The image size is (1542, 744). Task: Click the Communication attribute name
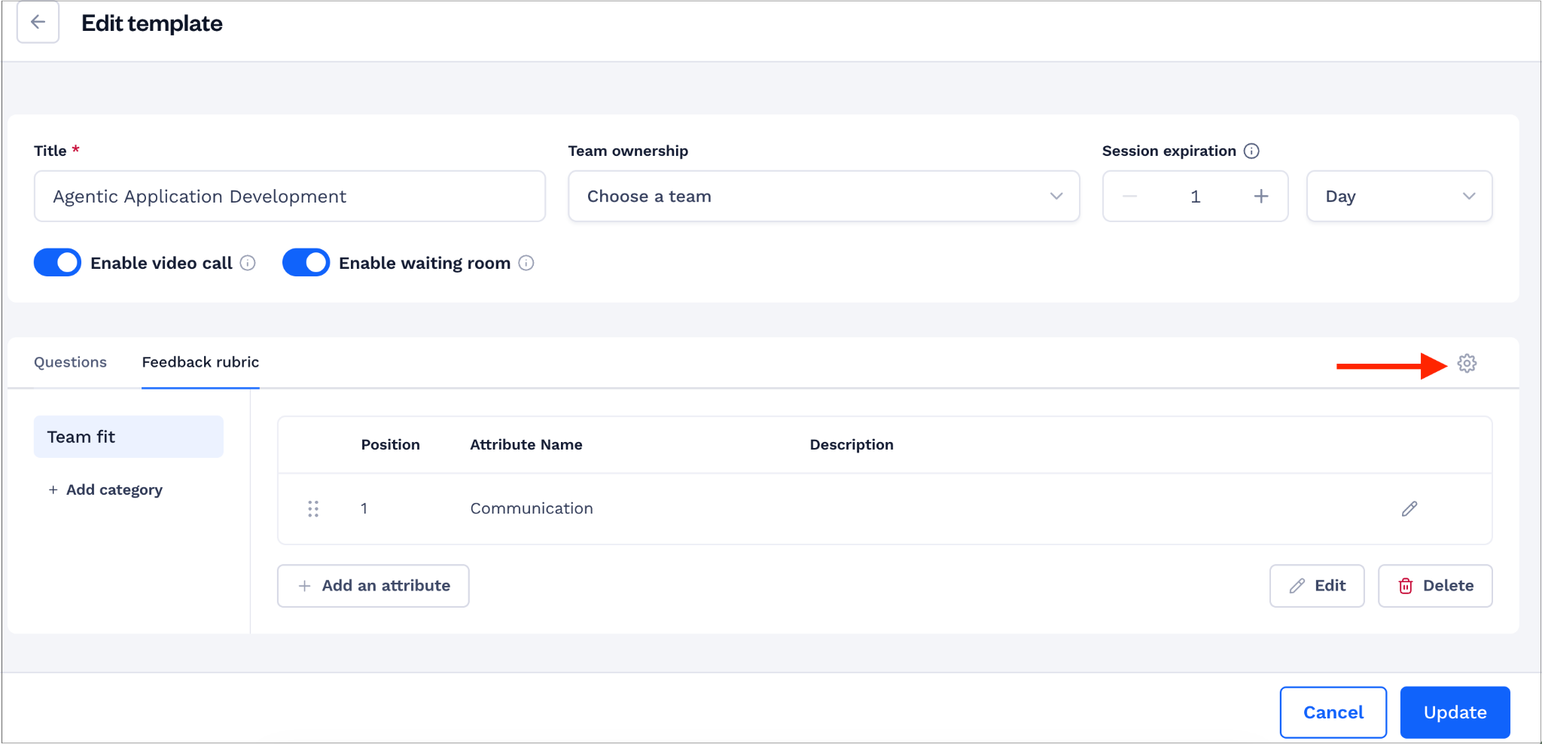point(532,509)
